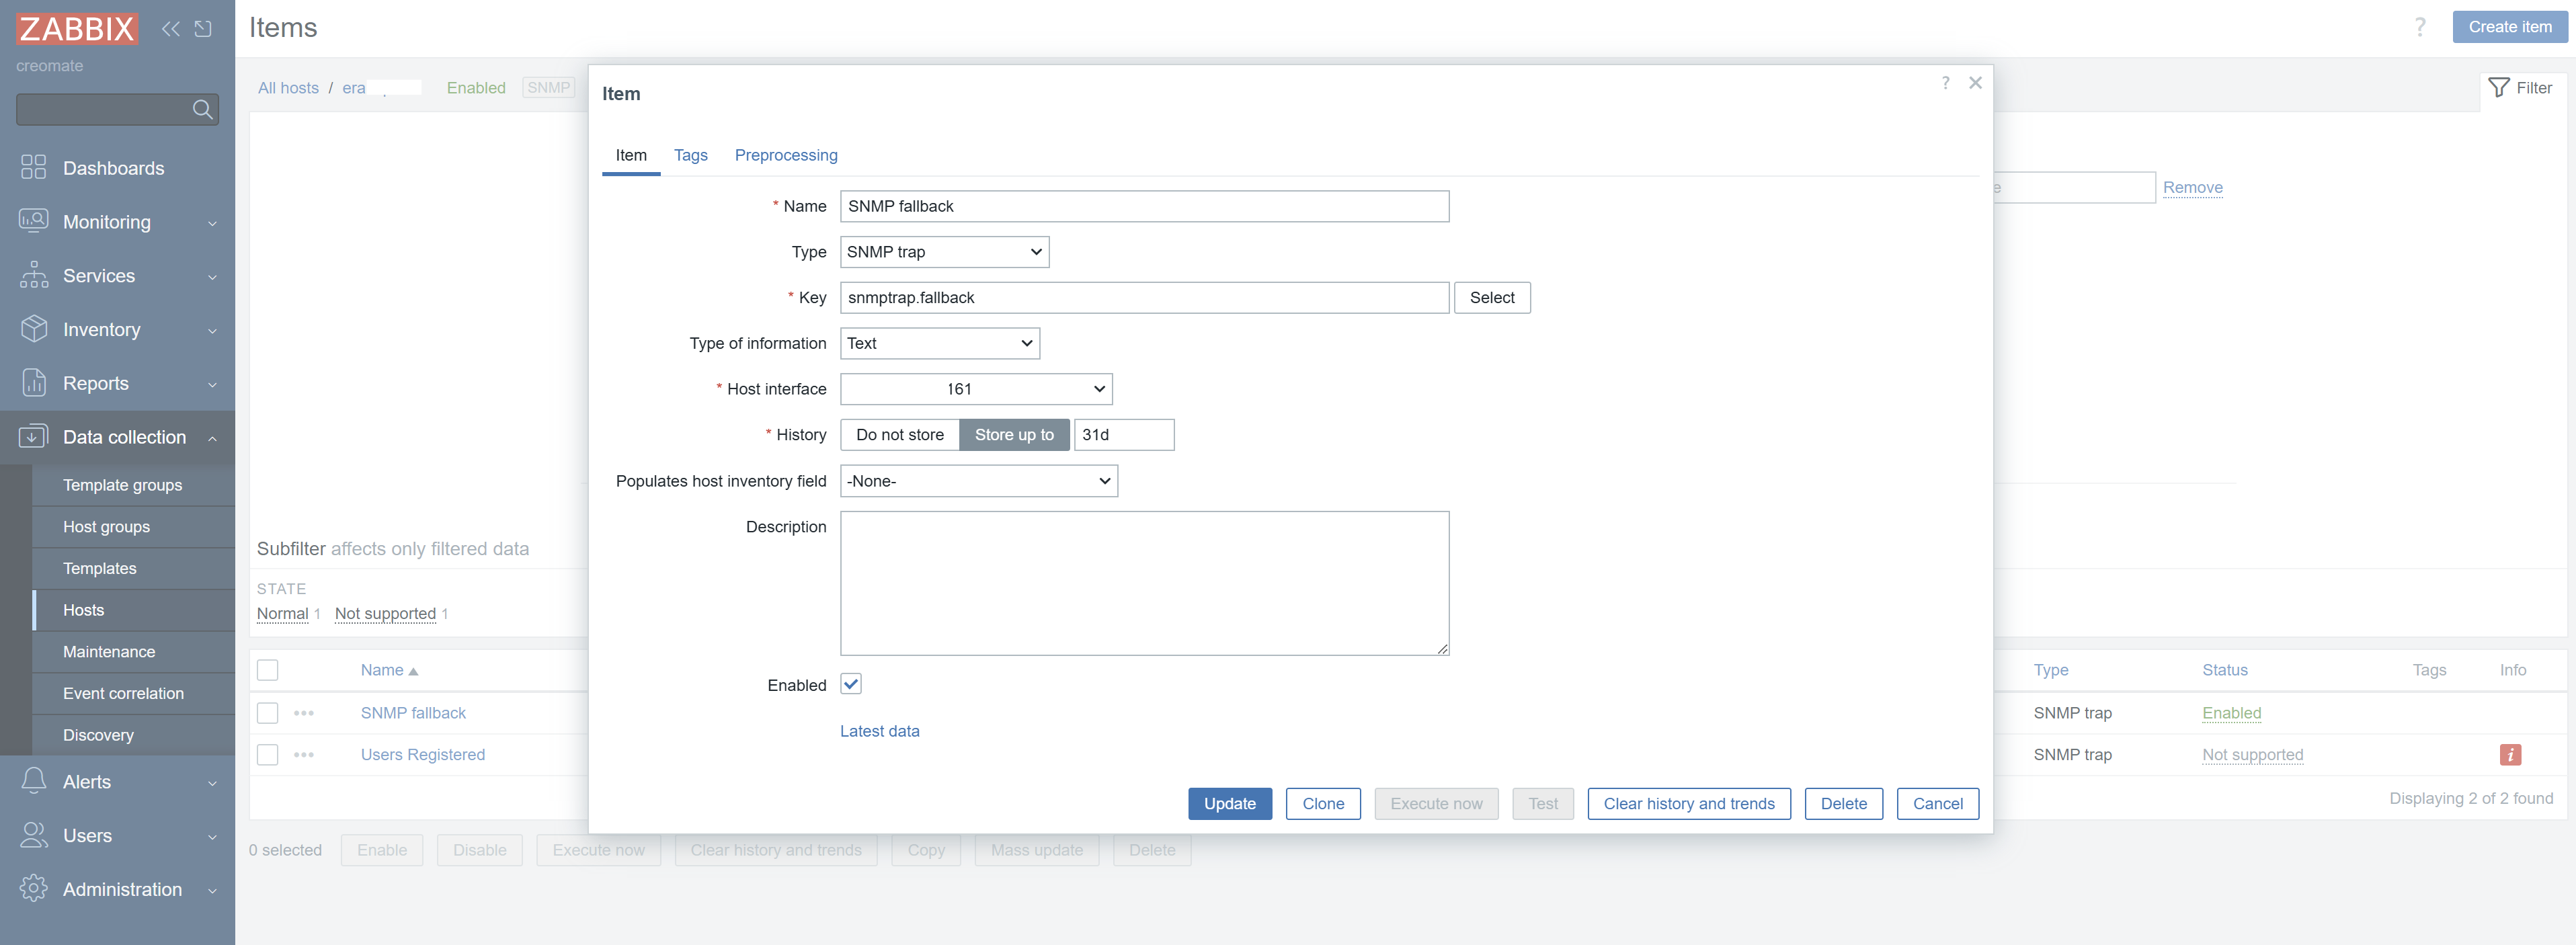Click the Alerts bell icon

33,781
